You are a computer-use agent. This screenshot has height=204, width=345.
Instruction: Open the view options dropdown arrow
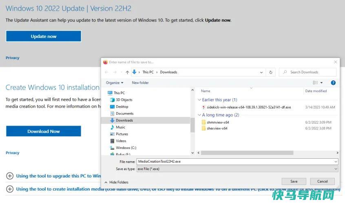(x=321, y=83)
